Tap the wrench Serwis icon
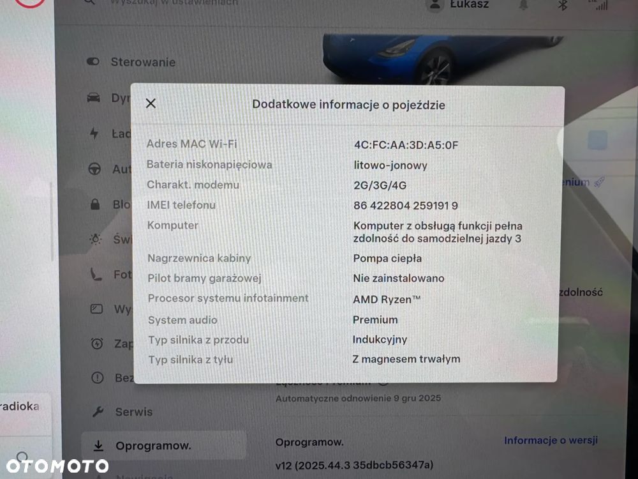The image size is (638, 479). click(x=98, y=412)
